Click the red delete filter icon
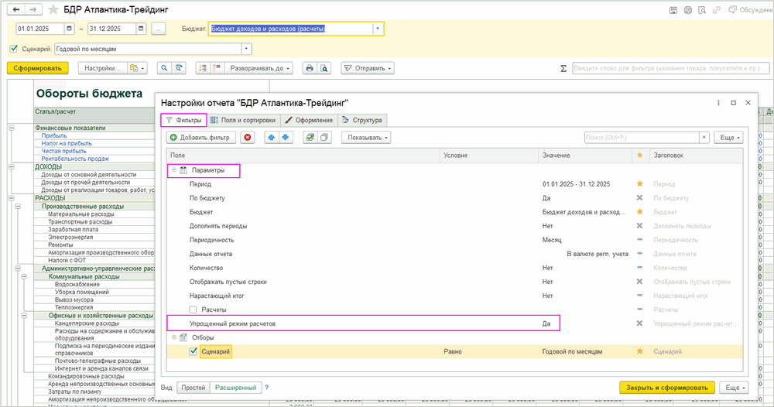Image resolution: width=774 pixels, height=407 pixels. (x=248, y=137)
